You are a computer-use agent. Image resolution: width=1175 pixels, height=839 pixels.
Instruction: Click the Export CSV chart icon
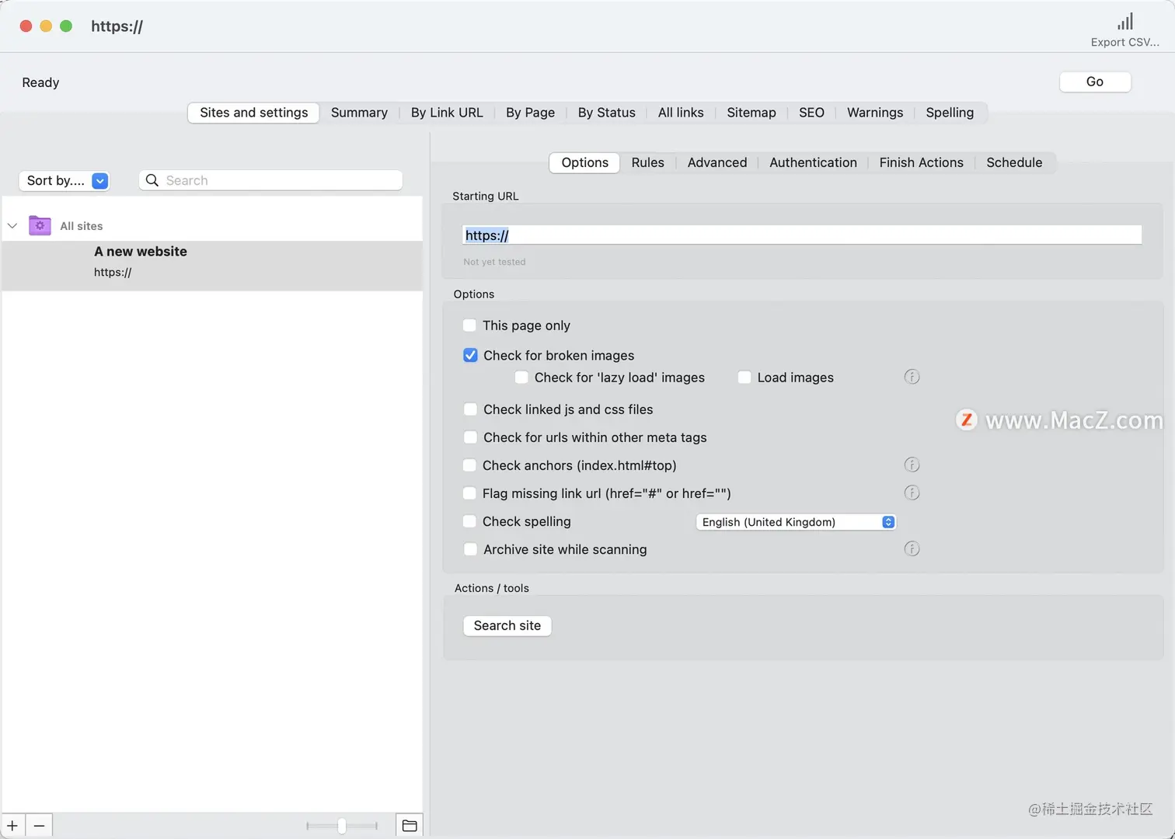click(1124, 22)
